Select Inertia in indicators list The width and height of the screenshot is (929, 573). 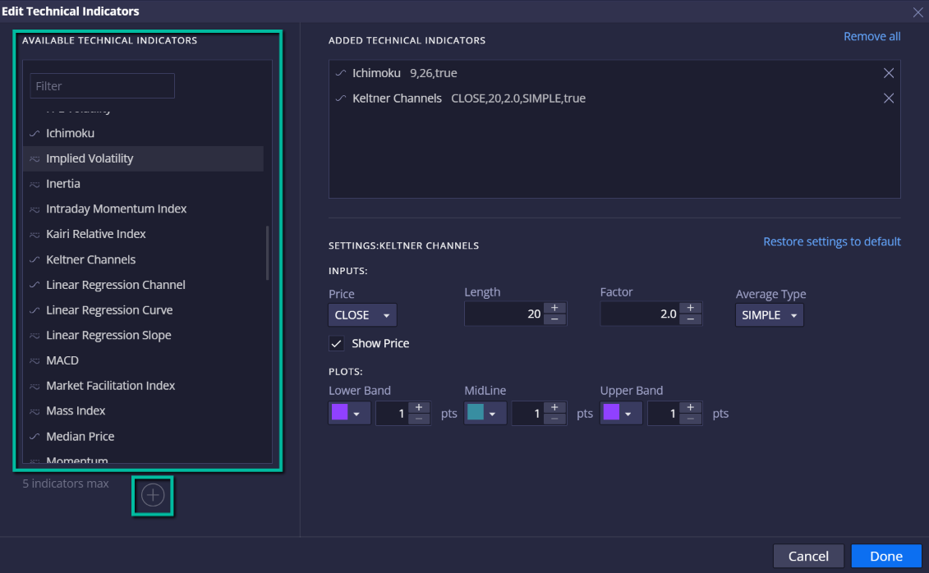(x=144, y=184)
